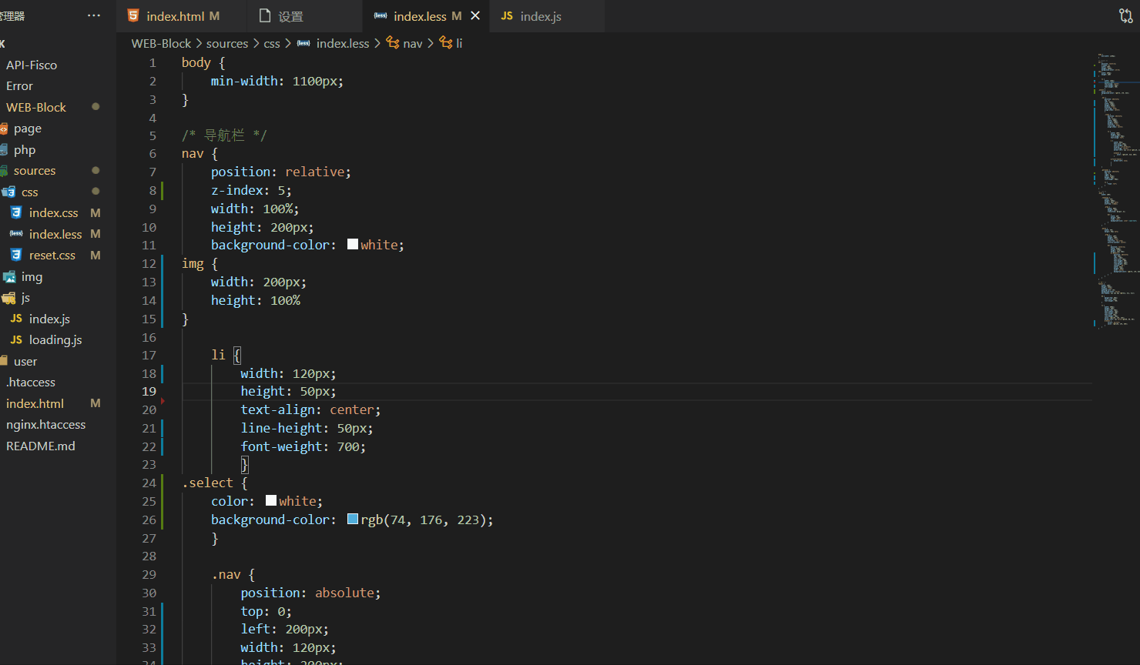Open reset.css in the file tree
Screen dimensions: 1140x665
pos(52,255)
